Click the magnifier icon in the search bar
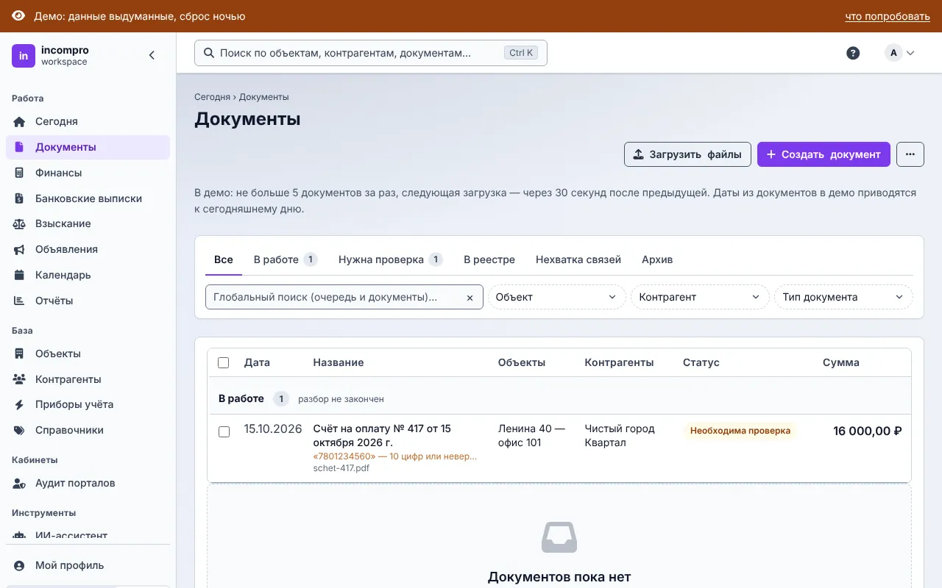Image resolution: width=942 pixels, height=588 pixels. pyautogui.click(x=209, y=53)
